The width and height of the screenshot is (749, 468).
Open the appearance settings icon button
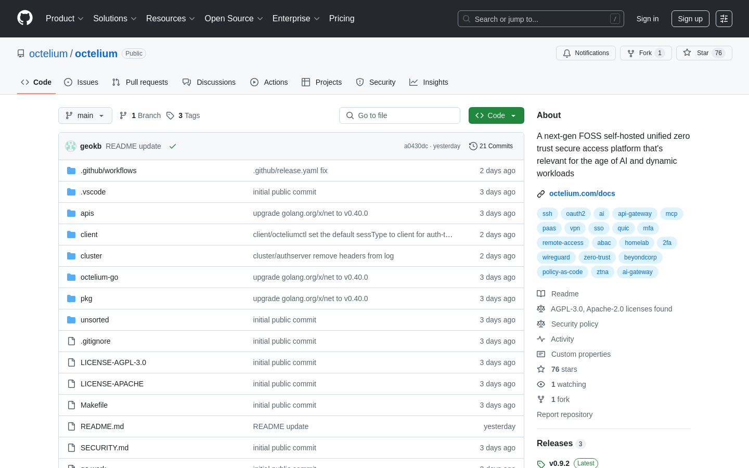pos(724,19)
